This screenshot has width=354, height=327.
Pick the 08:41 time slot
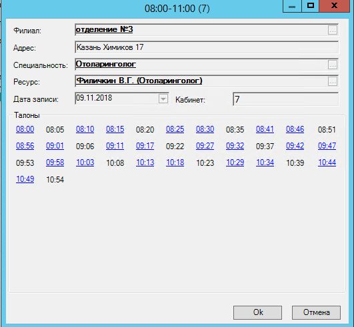click(265, 129)
